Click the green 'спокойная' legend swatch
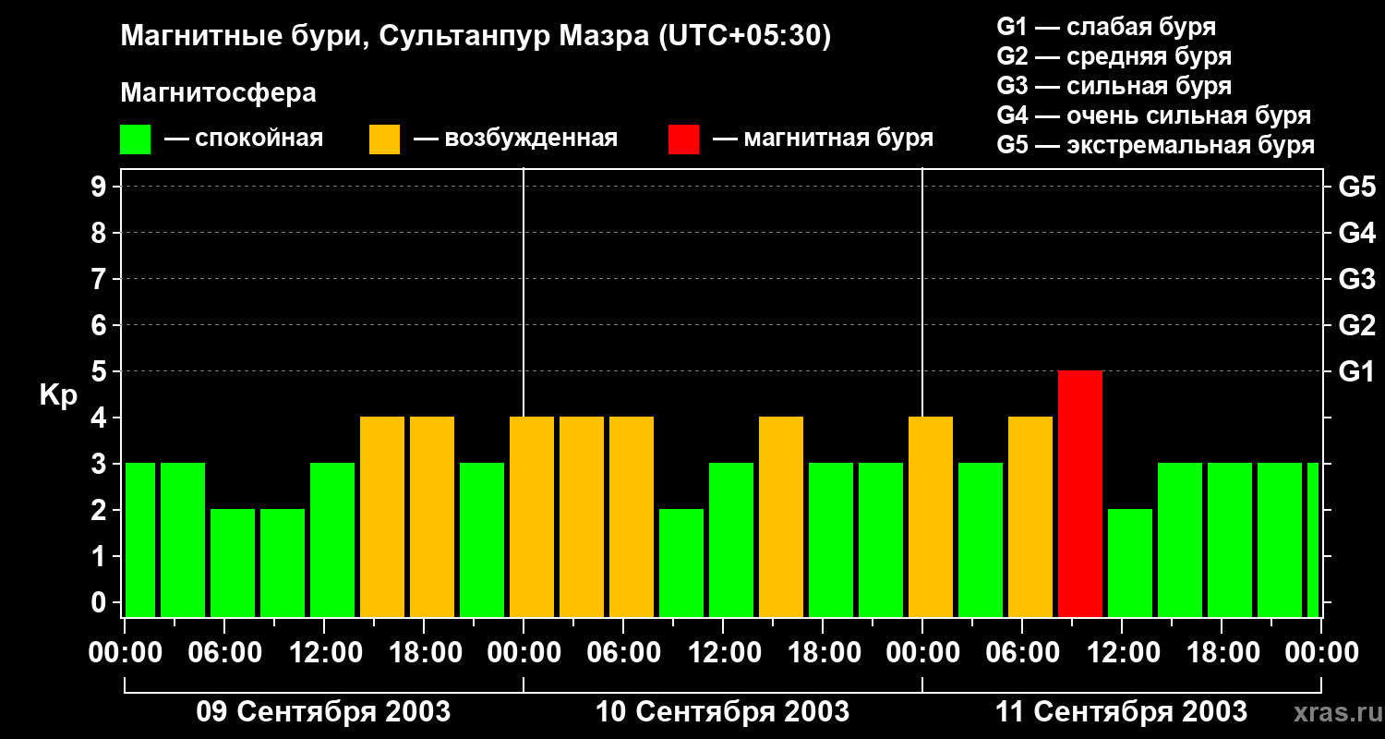This screenshot has width=1385, height=739. click(136, 139)
